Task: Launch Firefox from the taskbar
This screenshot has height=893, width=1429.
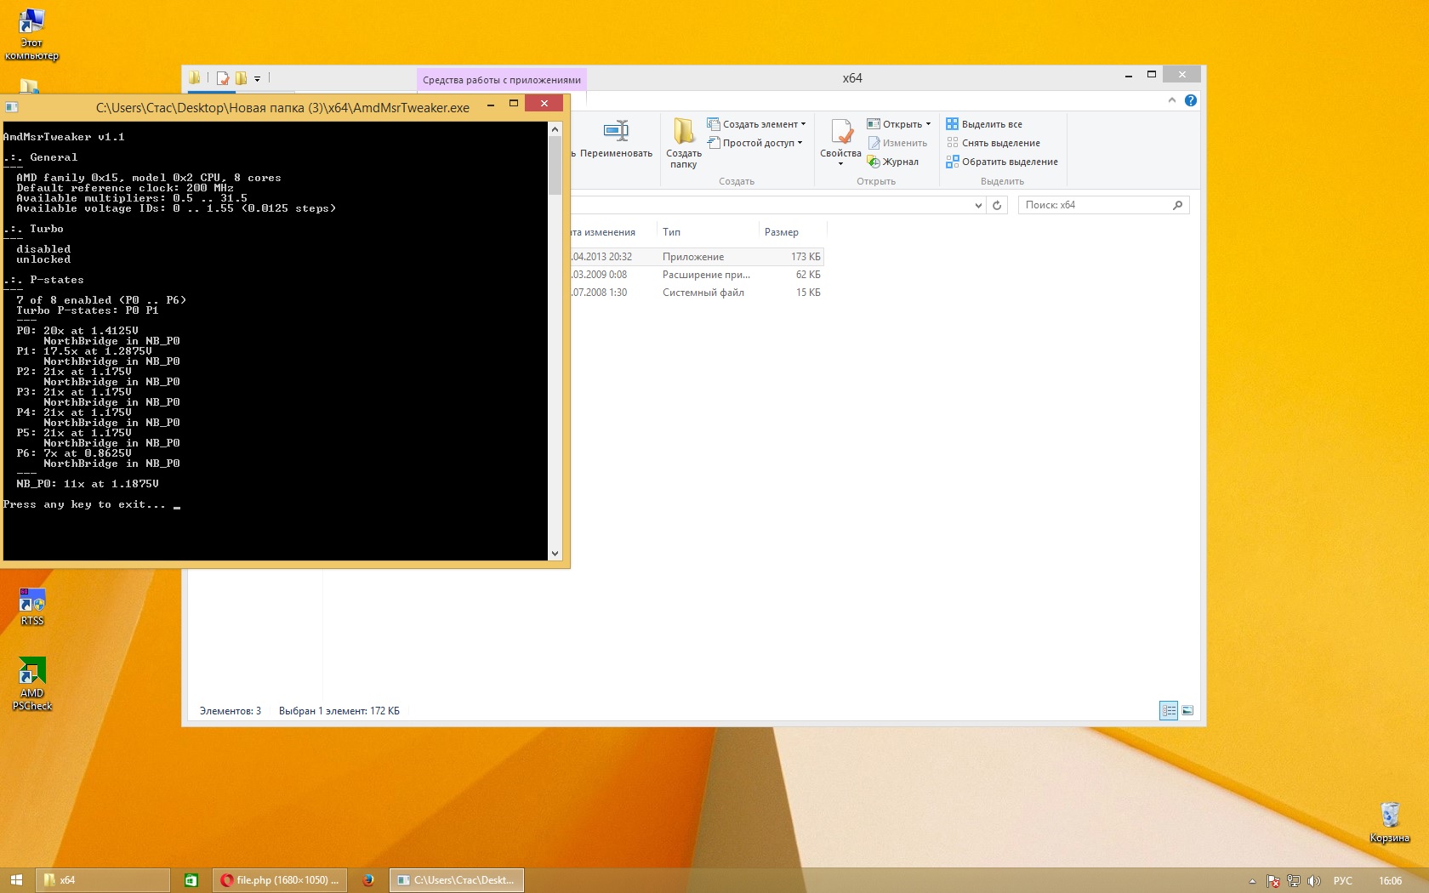Action: (x=368, y=880)
